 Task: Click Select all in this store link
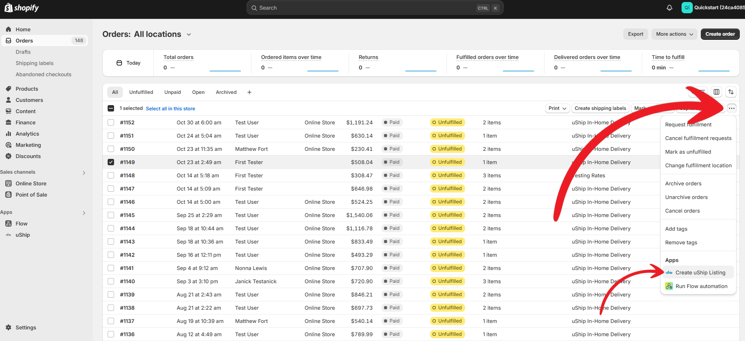coord(170,109)
